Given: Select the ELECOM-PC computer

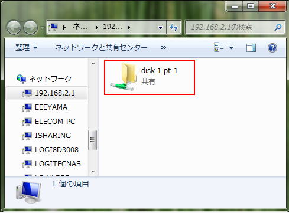Looking at the screenshot, I should (55, 122).
